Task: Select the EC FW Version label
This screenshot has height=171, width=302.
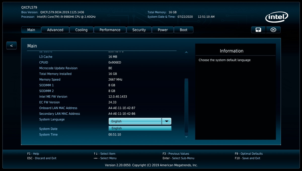Action: pyautogui.click(x=50, y=102)
